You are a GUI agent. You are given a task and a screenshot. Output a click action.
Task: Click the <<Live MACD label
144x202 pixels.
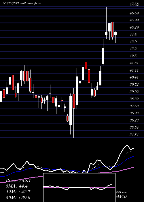tap(121, 194)
